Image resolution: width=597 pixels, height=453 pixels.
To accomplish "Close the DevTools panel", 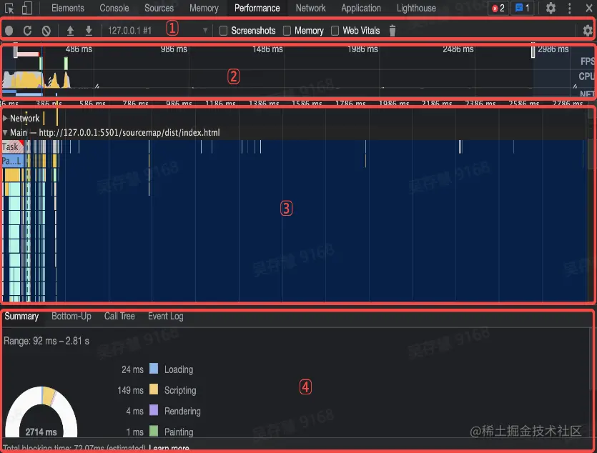I will (588, 8).
